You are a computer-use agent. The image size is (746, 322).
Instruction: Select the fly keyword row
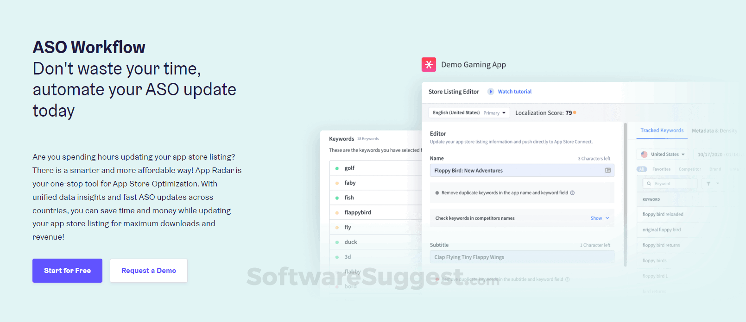pos(375,227)
